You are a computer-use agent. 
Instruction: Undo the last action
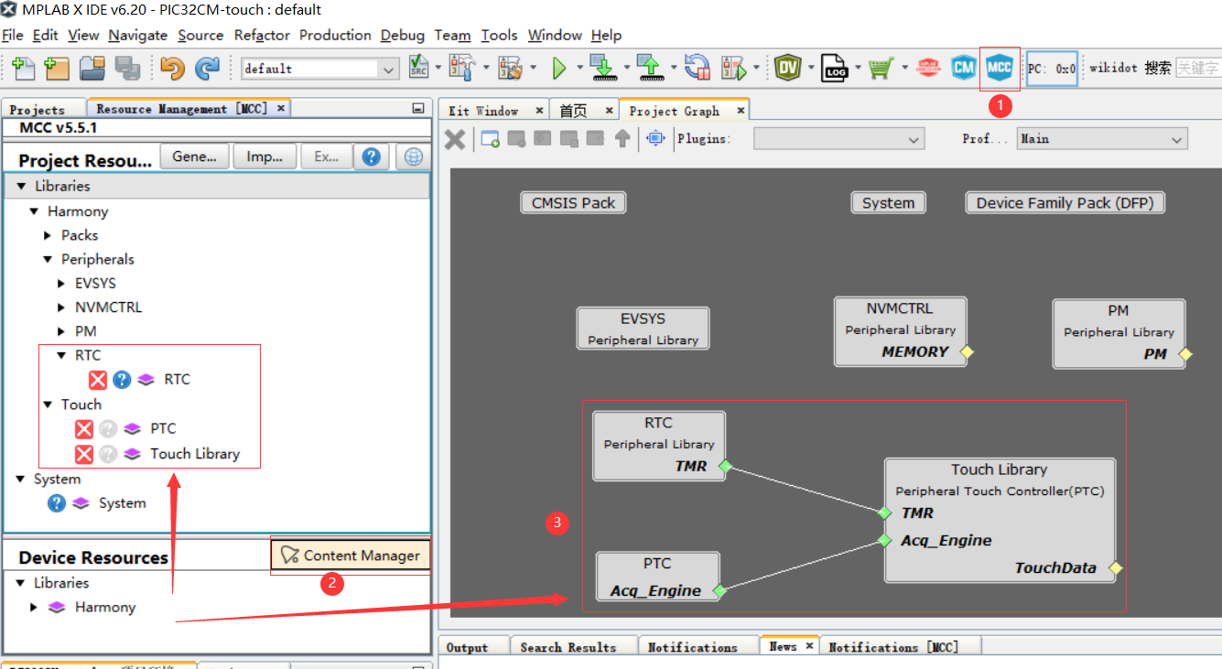pyautogui.click(x=172, y=68)
